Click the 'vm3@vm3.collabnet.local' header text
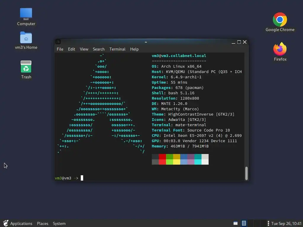 point(179,56)
